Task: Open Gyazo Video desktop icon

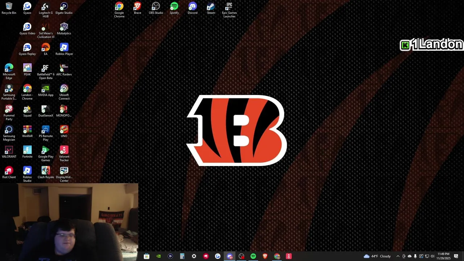Action: (27, 29)
